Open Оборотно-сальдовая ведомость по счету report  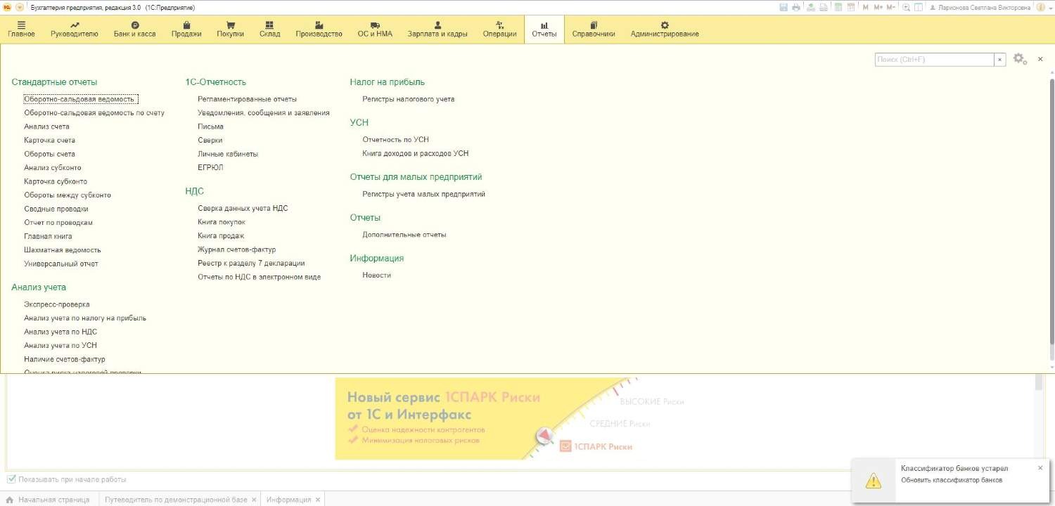(94, 112)
